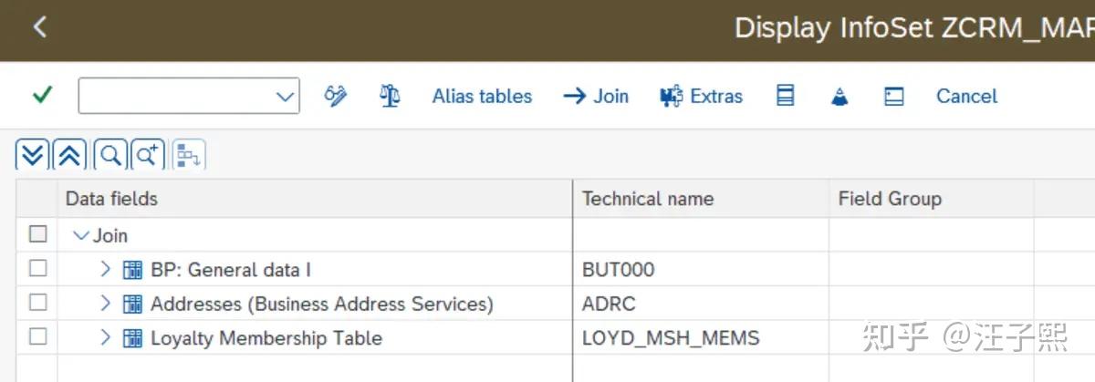This screenshot has height=382, width=1095.
Task: Click the display/change pencil-glasses icon
Action: point(336,96)
